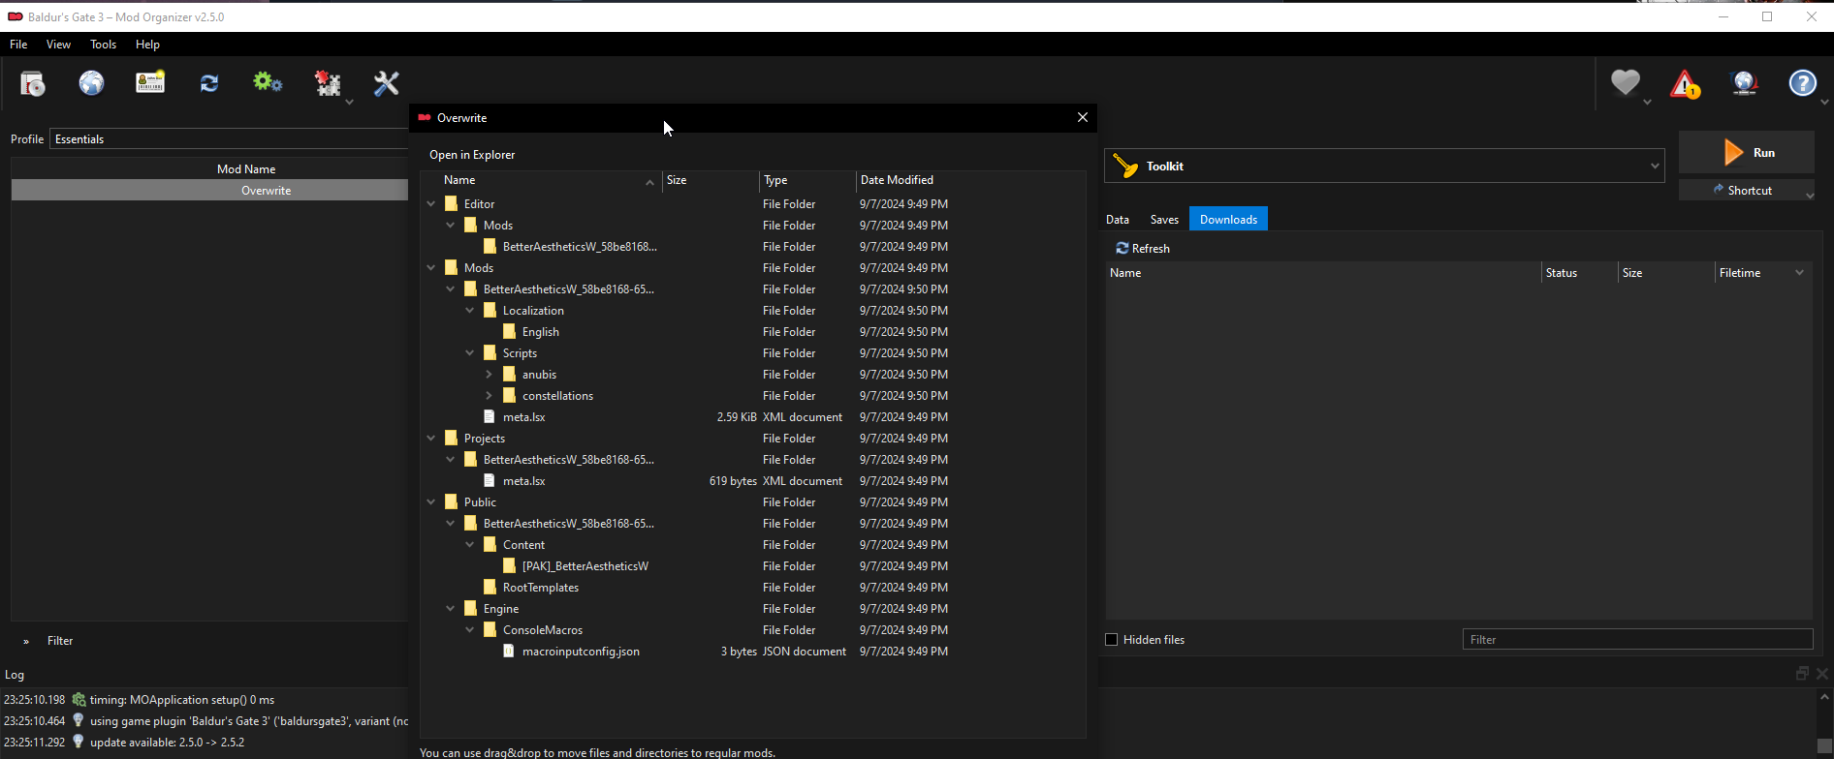Viewport: 1834px width, 759px height.
Task: Select the [PAK]_BetterAestheticsW folder row
Action: tap(752, 566)
